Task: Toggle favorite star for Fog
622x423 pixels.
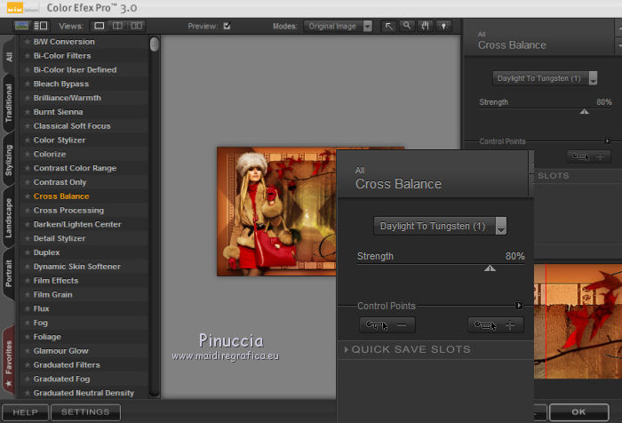Action: pos(27,323)
